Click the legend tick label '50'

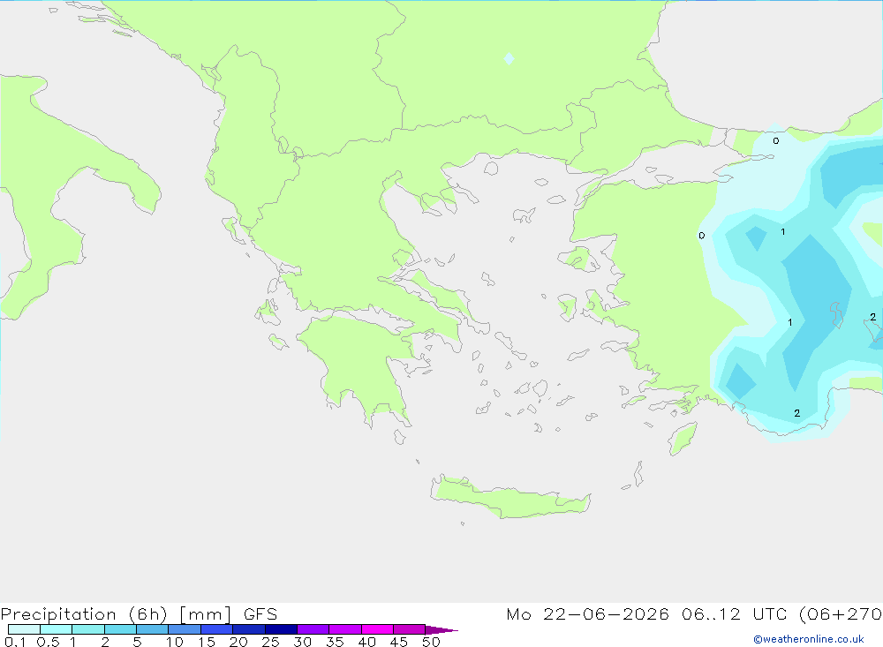431,642
